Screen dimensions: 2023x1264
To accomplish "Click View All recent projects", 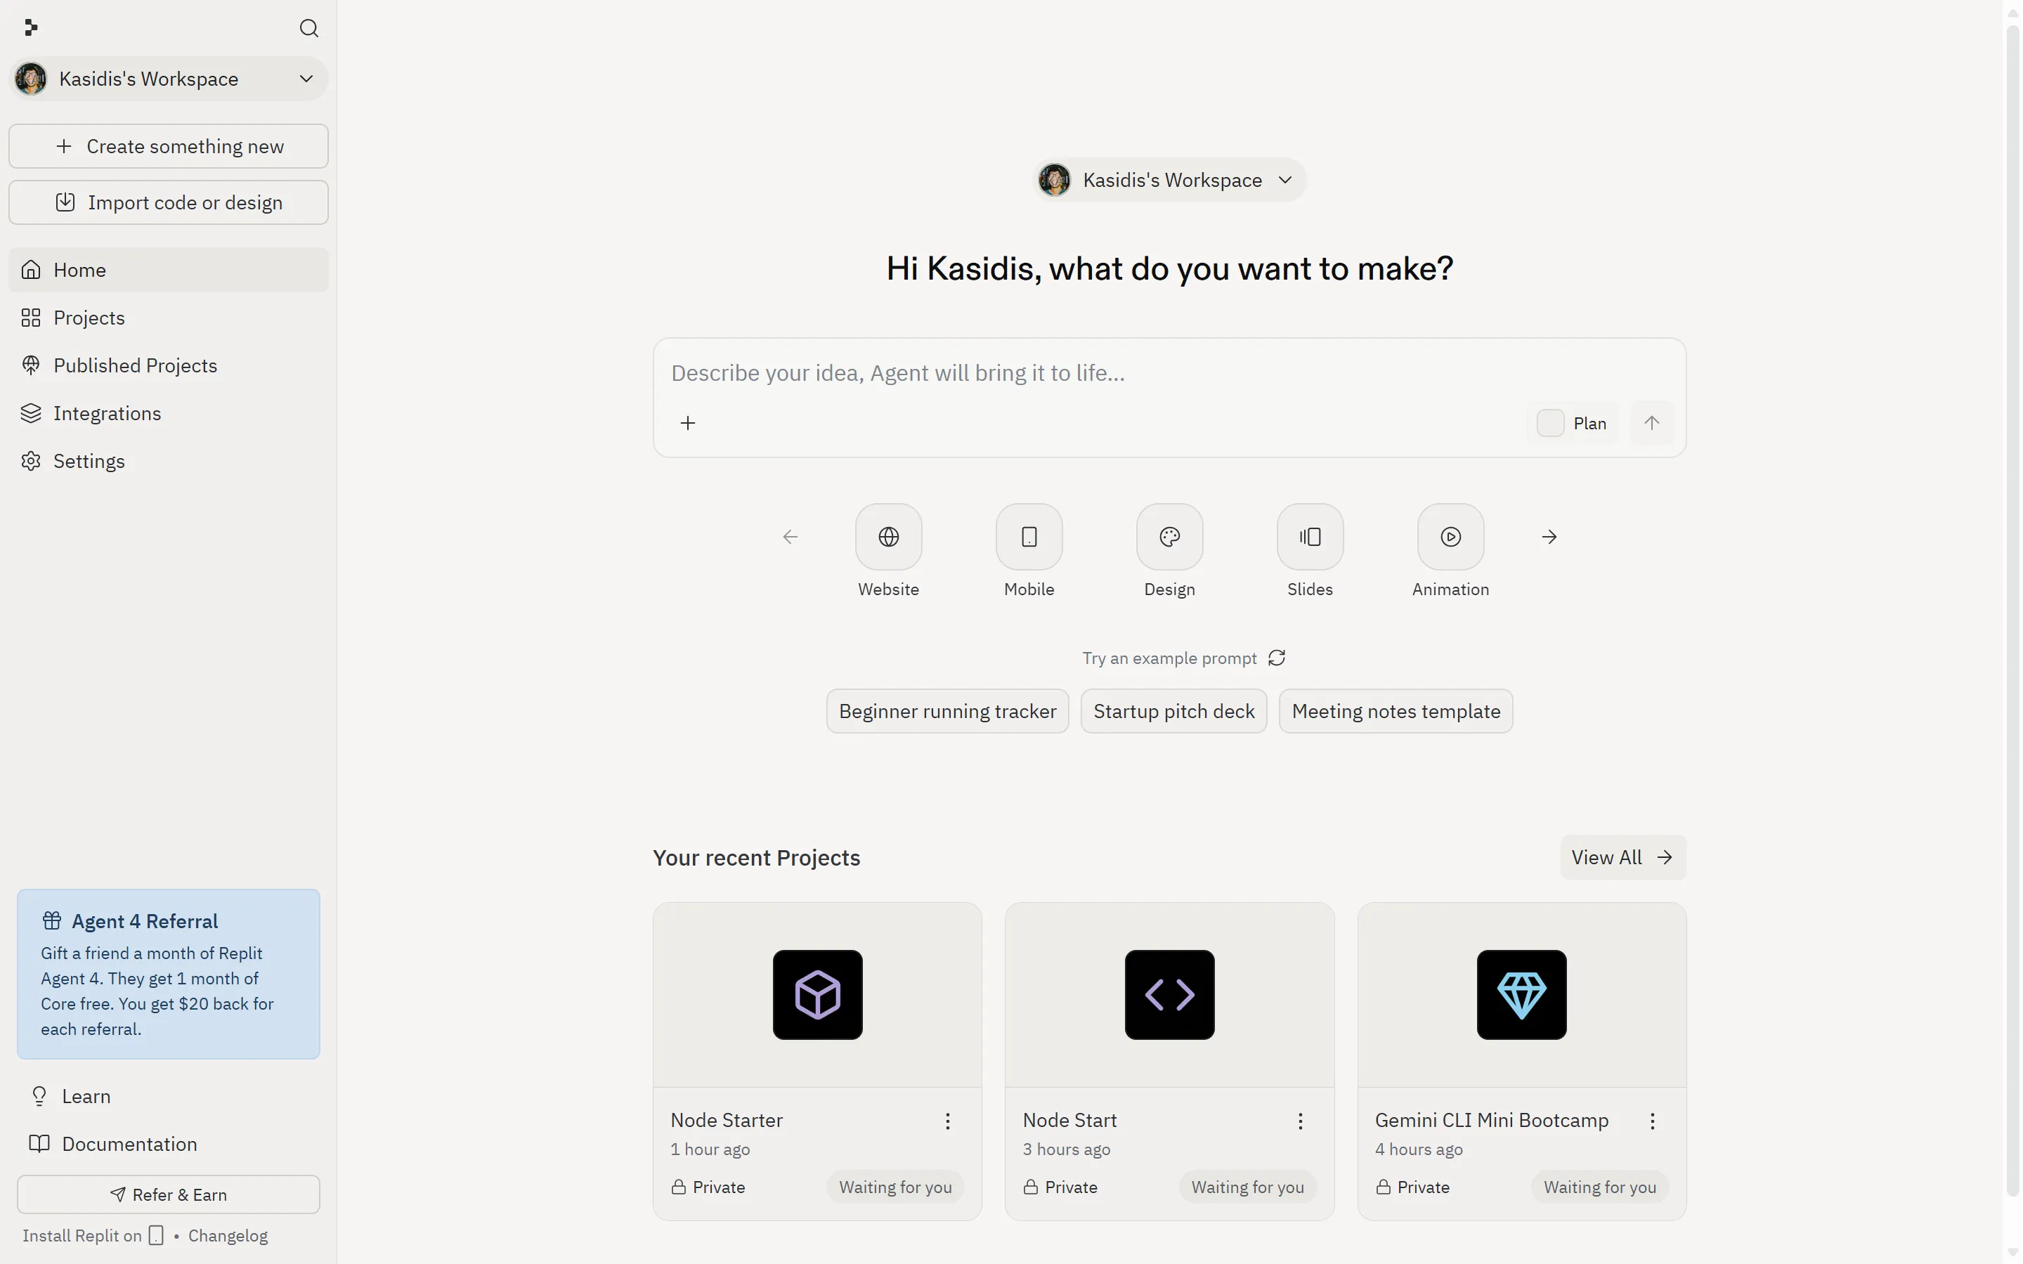I will tap(1622, 857).
